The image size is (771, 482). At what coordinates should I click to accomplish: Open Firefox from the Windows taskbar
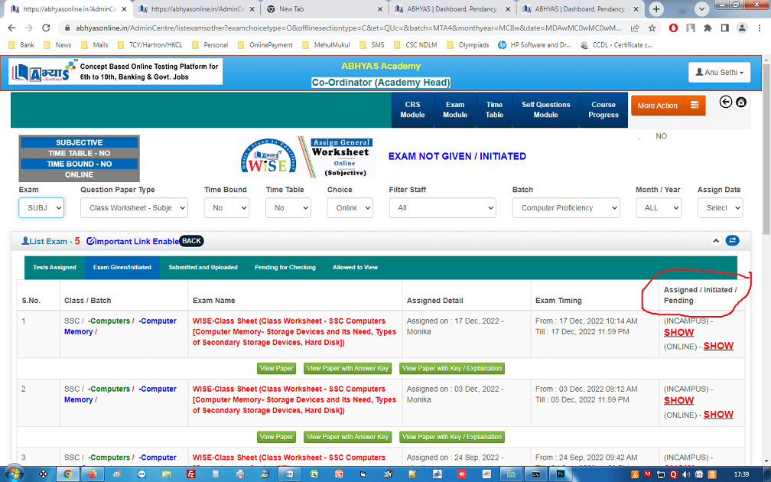click(93, 474)
